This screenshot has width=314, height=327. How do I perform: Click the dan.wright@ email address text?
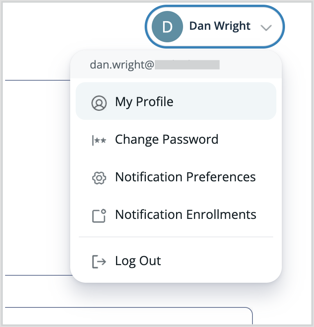[x=122, y=65]
